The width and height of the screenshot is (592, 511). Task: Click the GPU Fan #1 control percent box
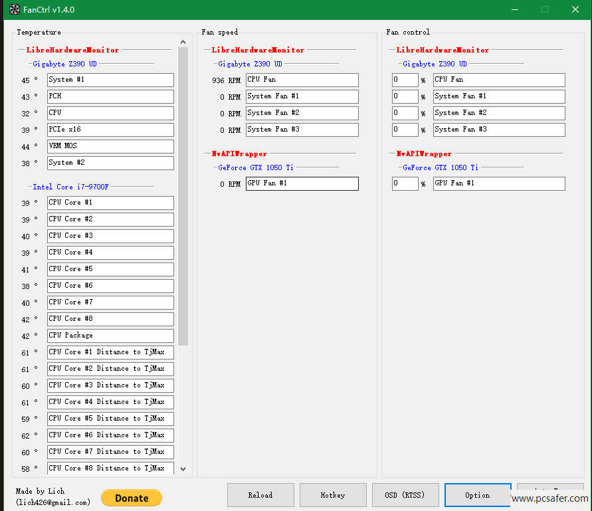pos(405,183)
